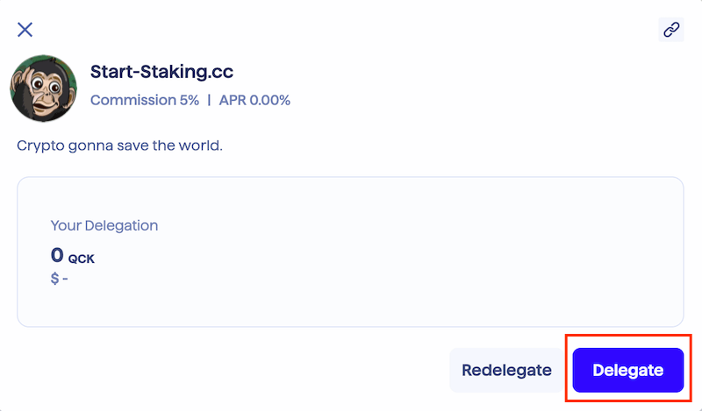Copy the validator link via chain icon

[671, 30]
